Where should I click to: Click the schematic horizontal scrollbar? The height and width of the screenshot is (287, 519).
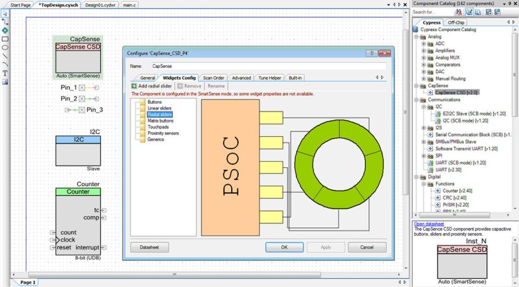175,275
